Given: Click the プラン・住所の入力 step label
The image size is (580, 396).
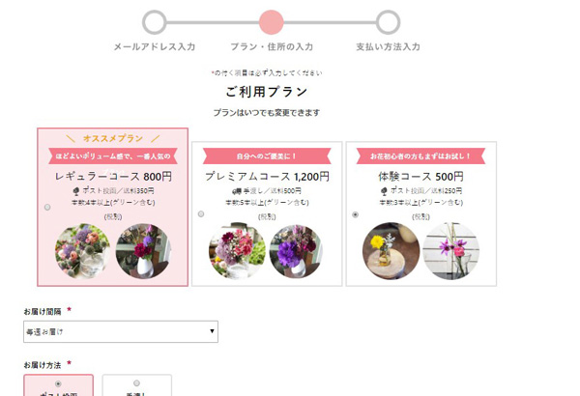Looking at the screenshot, I should [272, 46].
